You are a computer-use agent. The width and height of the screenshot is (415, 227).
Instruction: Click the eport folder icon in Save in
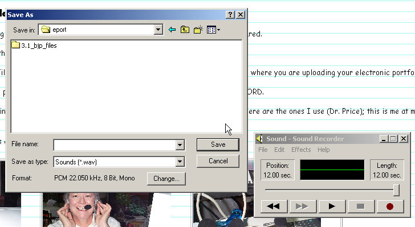(46, 30)
